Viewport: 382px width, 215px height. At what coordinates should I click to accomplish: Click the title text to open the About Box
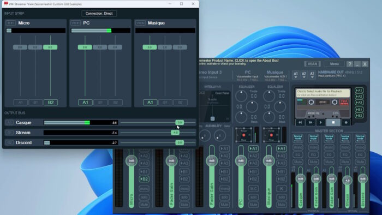coord(239,61)
